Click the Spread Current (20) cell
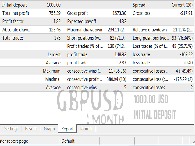The width and height of the screenshot is (195, 146). 182,5
